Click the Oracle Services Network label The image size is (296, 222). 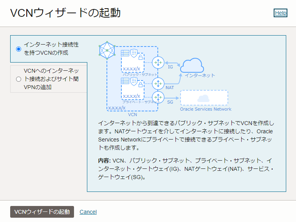206,109
